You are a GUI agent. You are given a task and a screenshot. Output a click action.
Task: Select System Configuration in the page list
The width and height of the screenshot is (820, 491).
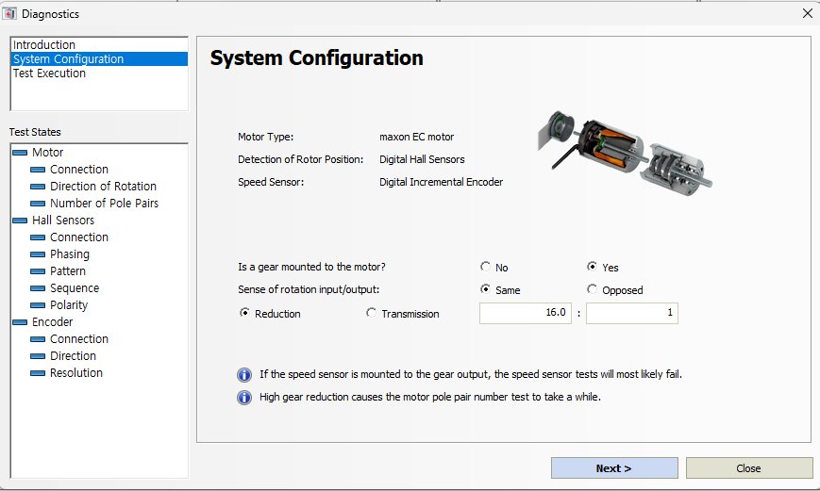99,59
